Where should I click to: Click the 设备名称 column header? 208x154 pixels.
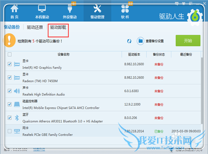coord(64,55)
